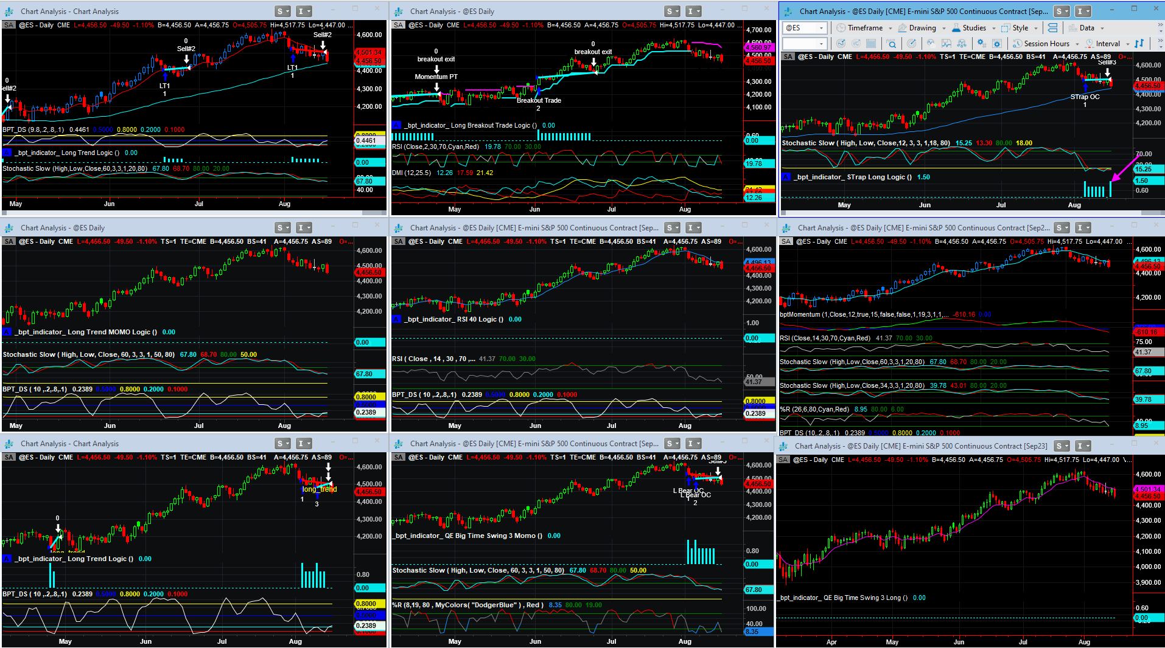This screenshot has height=648, width=1165.
Task: Click the top-left chart's horizontal scrollbar
Action: (183, 213)
